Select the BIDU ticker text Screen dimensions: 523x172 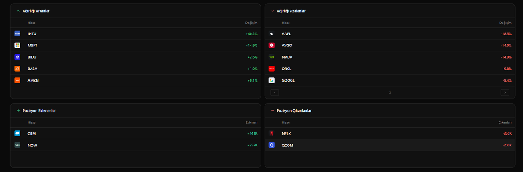point(32,57)
